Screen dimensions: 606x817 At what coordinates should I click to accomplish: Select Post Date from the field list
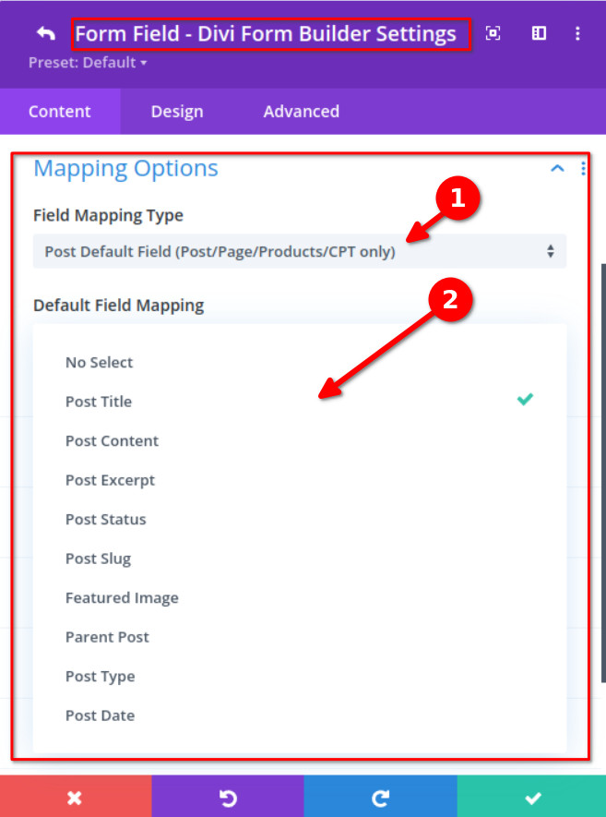[x=100, y=715]
